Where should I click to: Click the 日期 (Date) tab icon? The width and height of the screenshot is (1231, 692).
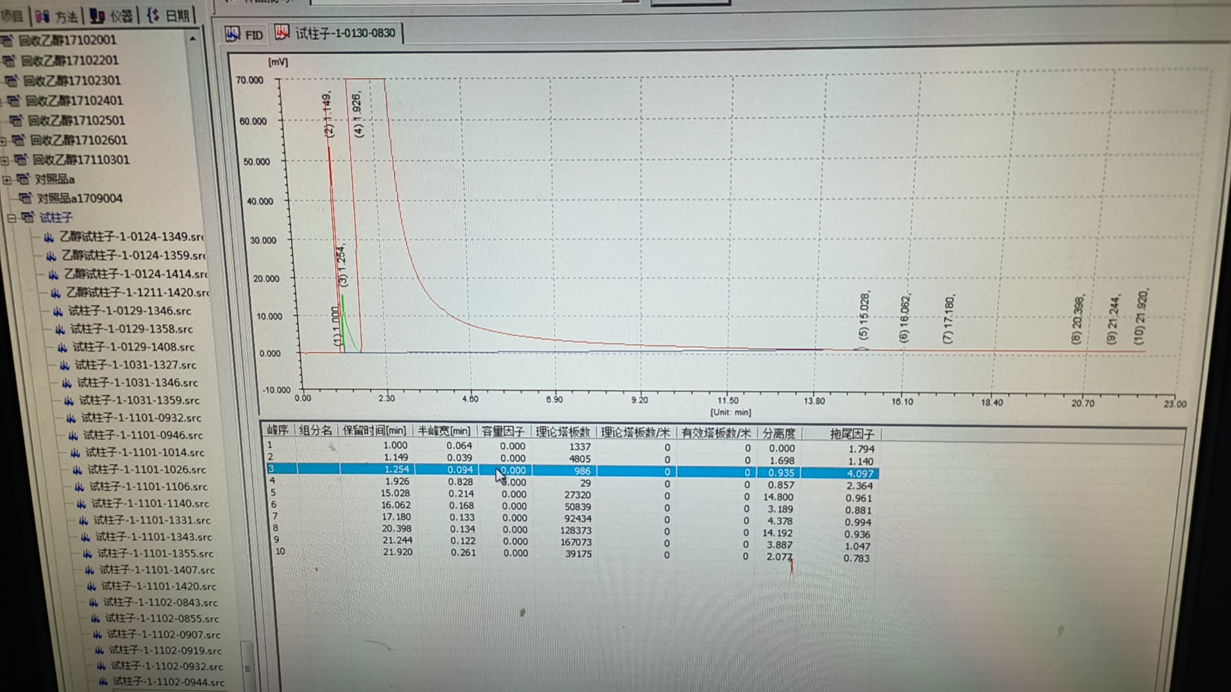pyautogui.click(x=154, y=15)
